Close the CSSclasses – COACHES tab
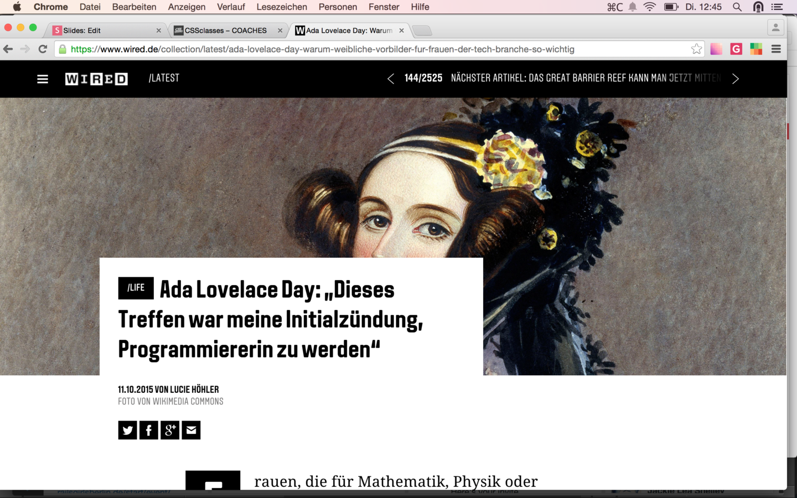Viewport: 797px width, 498px height. [x=280, y=30]
